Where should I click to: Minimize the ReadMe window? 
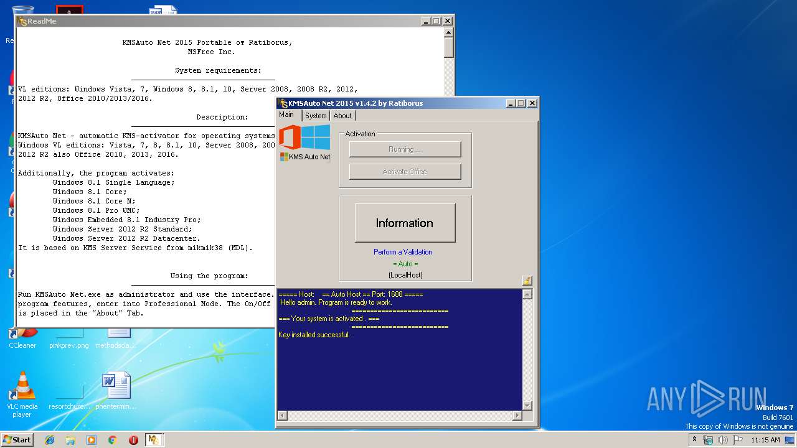[x=426, y=21]
